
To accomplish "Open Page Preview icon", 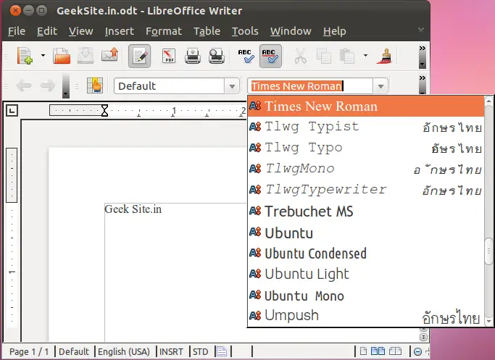I will 217,56.
